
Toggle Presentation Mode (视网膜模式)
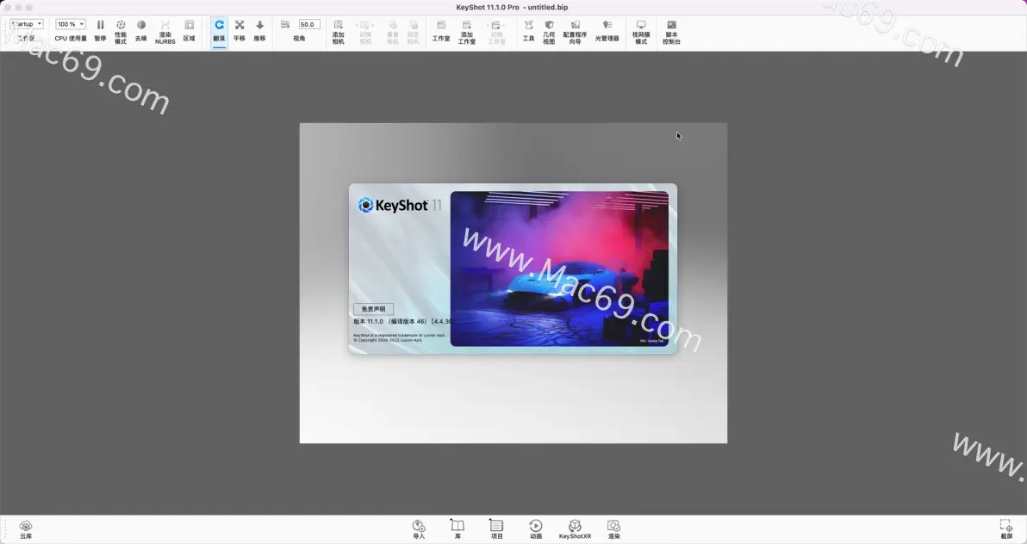(x=641, y=32)
